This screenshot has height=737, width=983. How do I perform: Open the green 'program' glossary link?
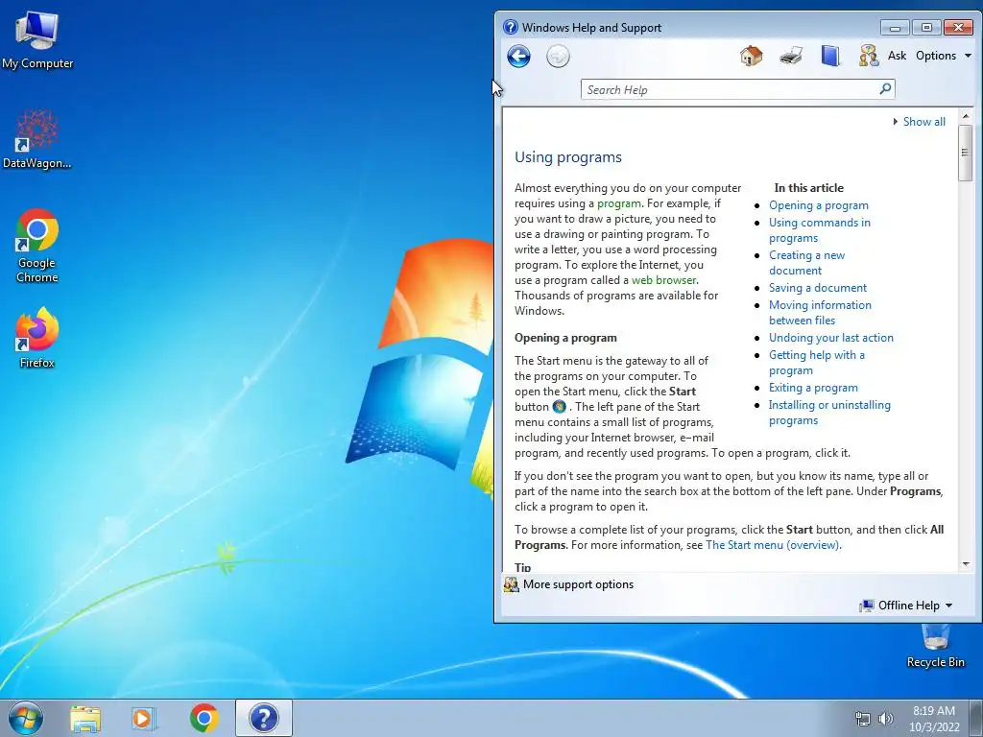[619, 203]
